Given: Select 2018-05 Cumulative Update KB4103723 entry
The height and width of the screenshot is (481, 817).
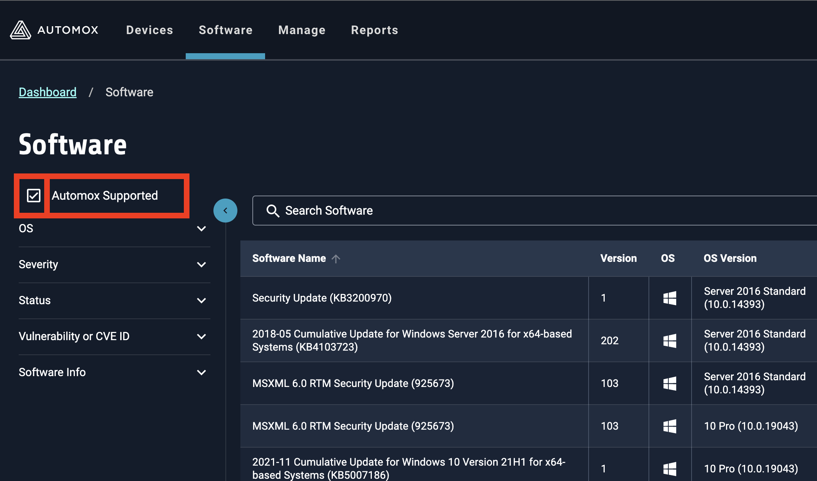Looking at the screenshot, I should click(412, 341).
